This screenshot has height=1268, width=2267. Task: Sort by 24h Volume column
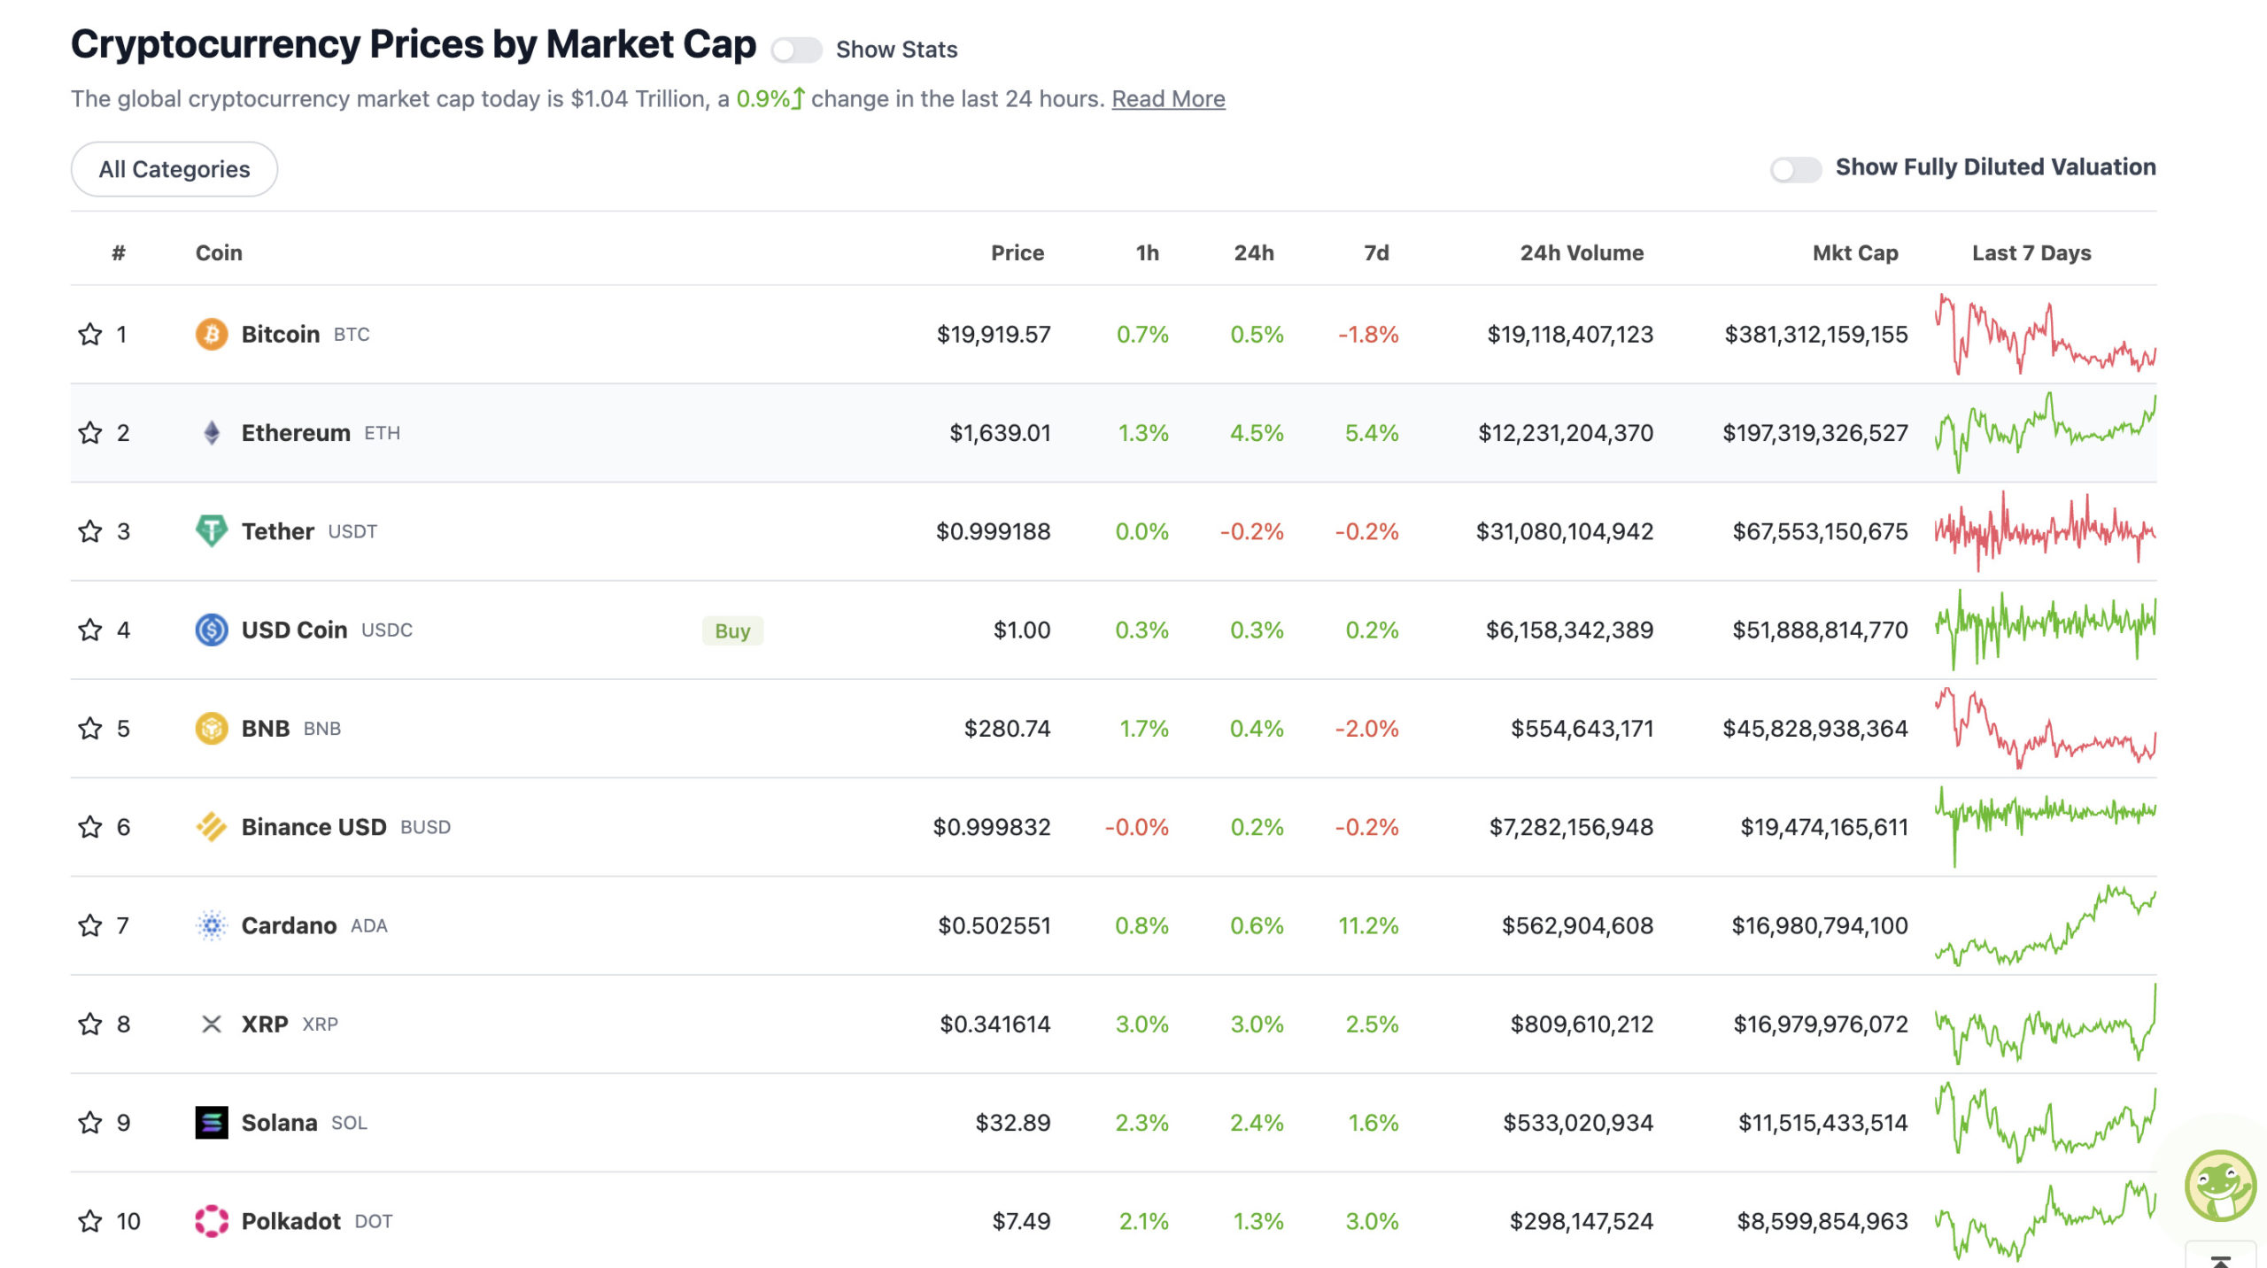point(1582,252)
